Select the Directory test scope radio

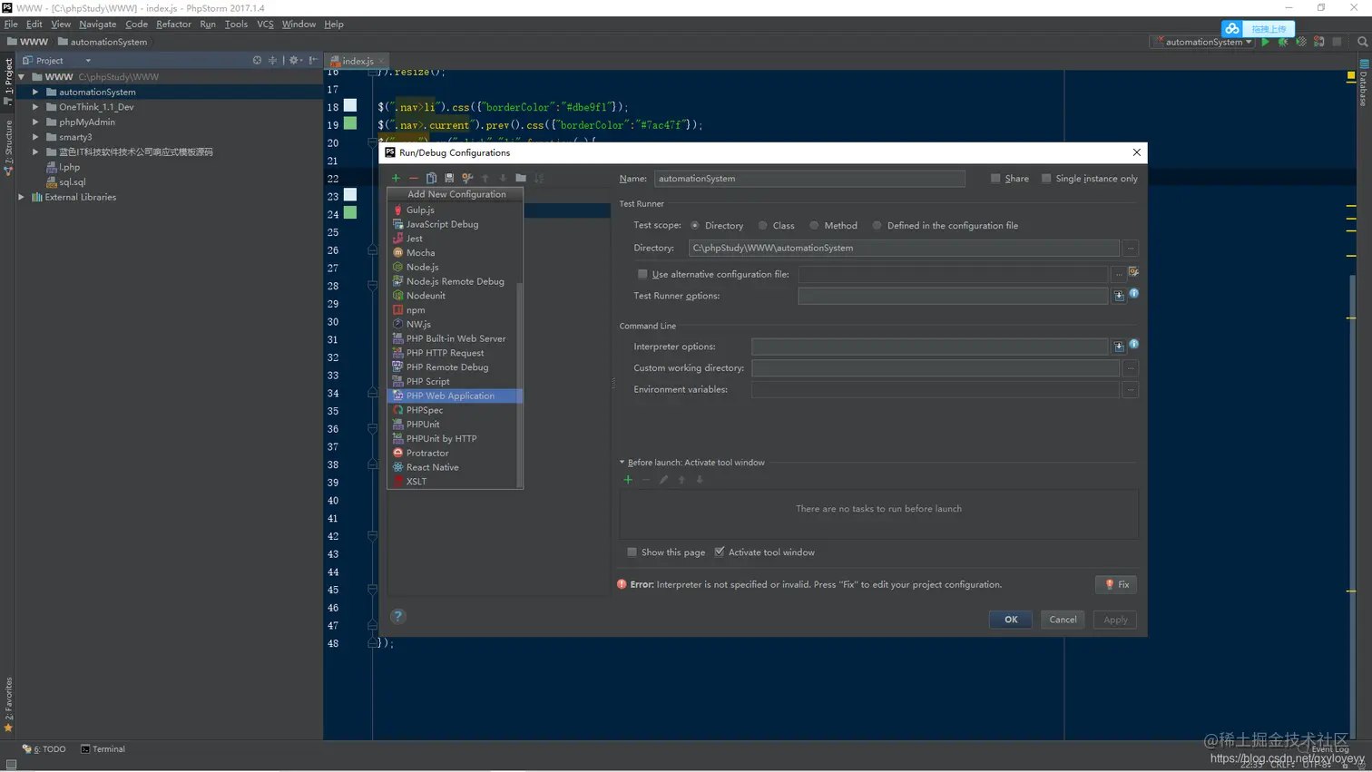[695, 226]
